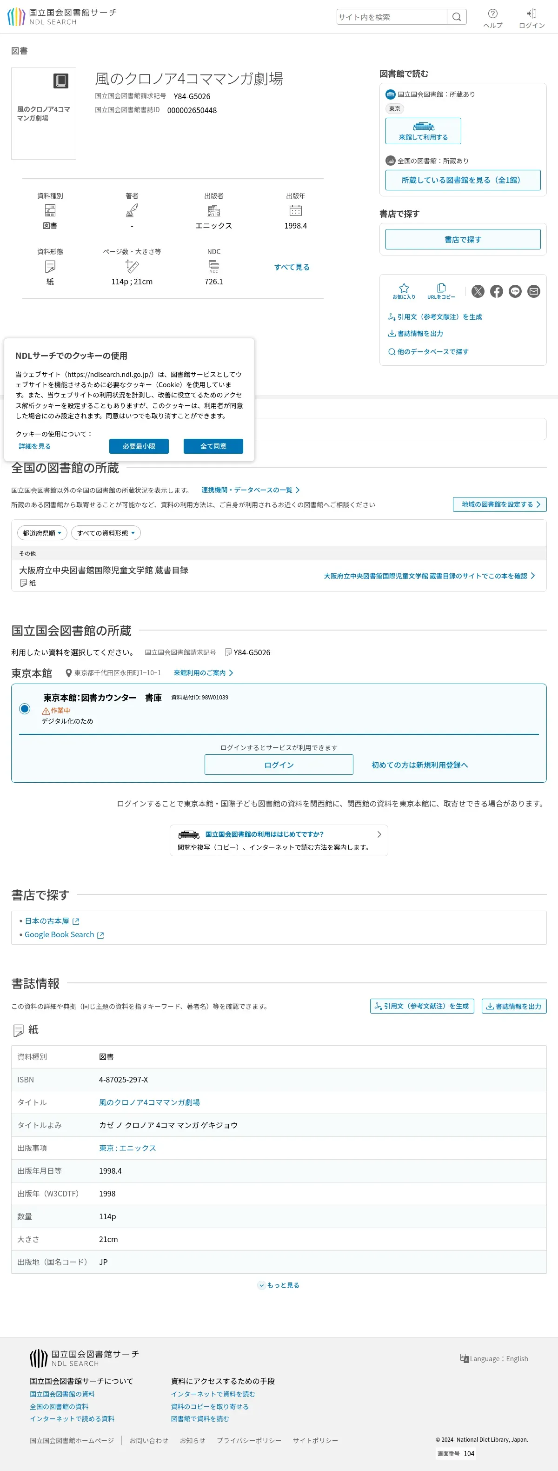Click 初めての方は新規利用登録へ link
The image size is (558, 1471).
tap(419, 765)
